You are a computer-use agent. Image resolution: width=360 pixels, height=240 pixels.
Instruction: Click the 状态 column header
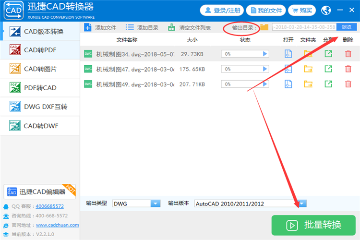click(x=245, y=40)
